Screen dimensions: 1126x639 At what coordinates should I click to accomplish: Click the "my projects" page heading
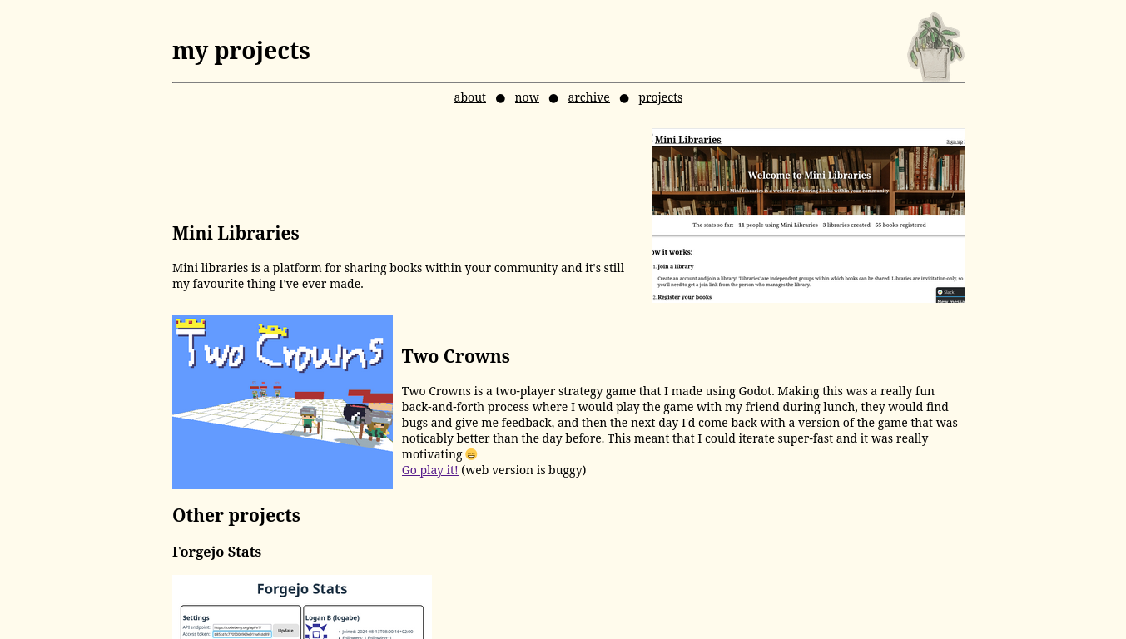pos(241,51)
